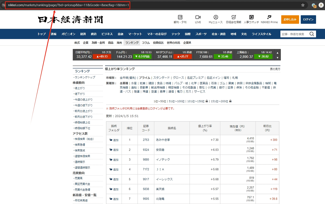The width and height of the screenshot is (325, 204).
Task: Filter industry by 医薬品
Action: click(204, 83)
